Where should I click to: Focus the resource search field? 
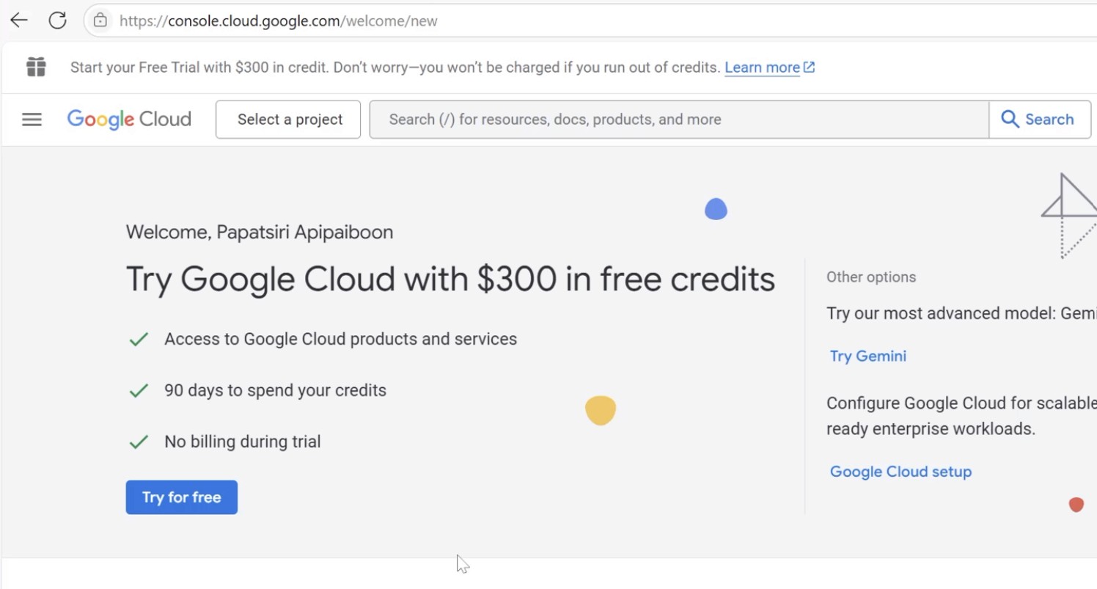point(679,120)
